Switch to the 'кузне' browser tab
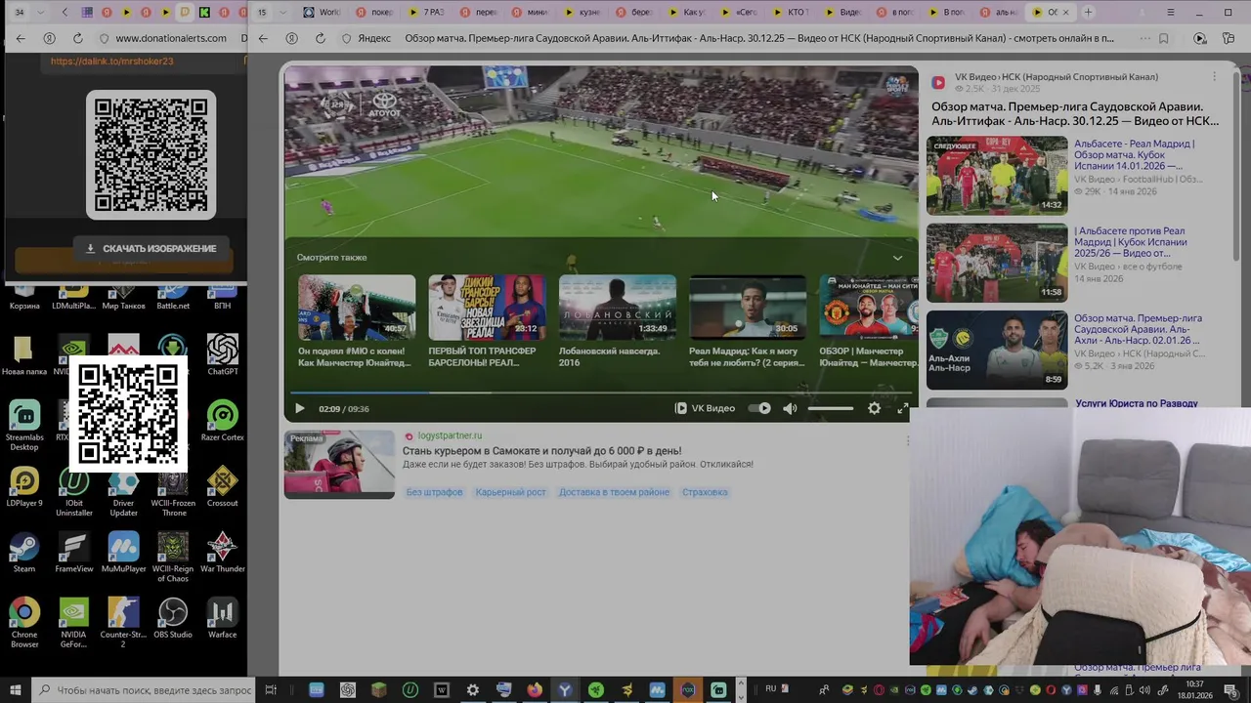Viewport: 1251px width, 703px height. (582, 13)
